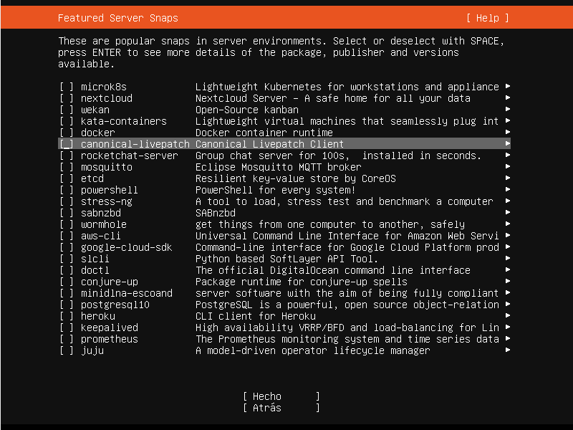Go back with the Atrás button
The height and width of the screenshot is (430, 573).
tap(281, 408)
